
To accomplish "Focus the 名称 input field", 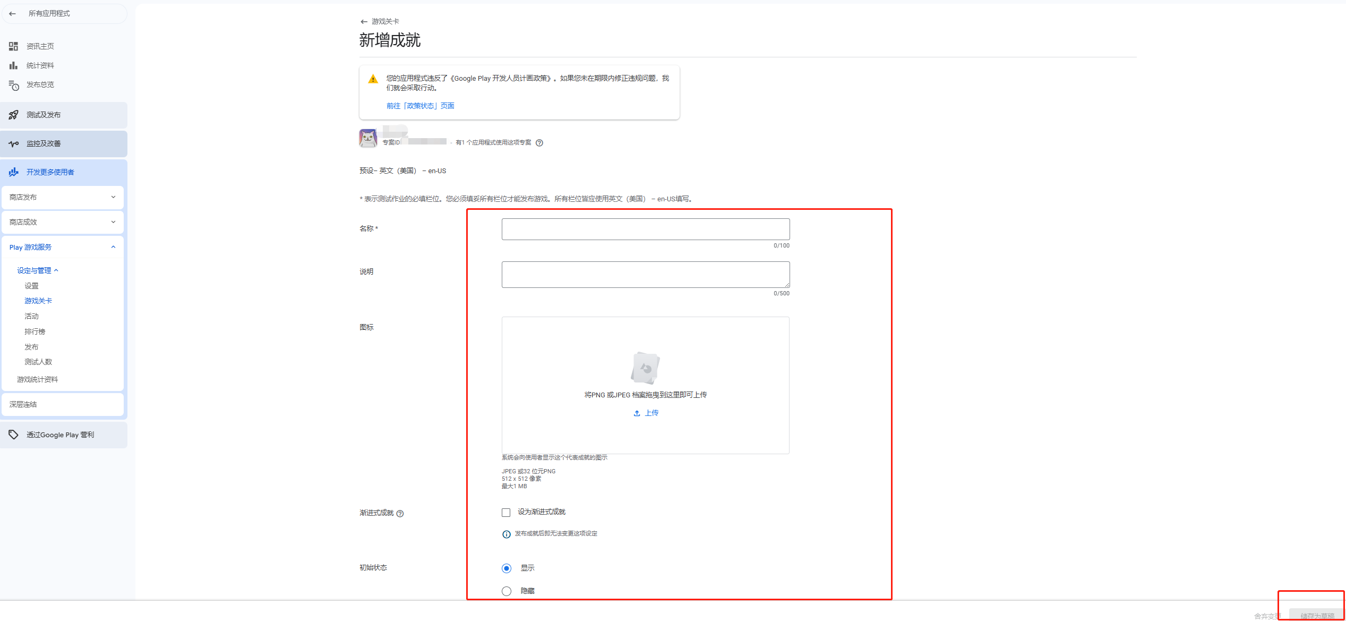I will 646,229.
